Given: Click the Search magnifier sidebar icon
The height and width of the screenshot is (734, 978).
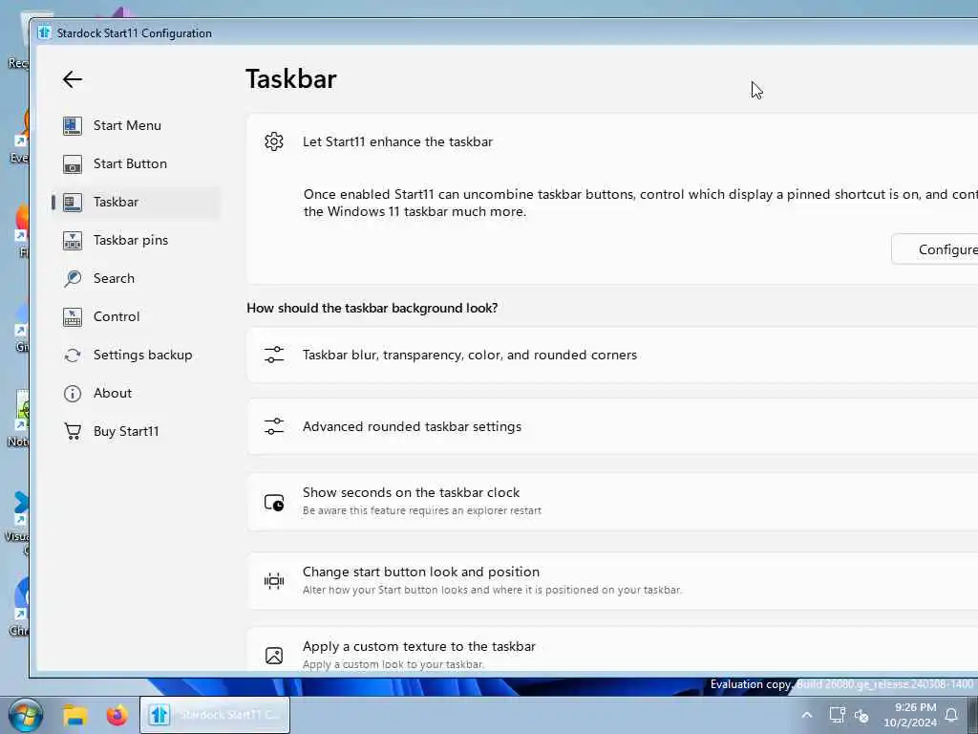Looking at the screenshot, I should pos(73,278).
